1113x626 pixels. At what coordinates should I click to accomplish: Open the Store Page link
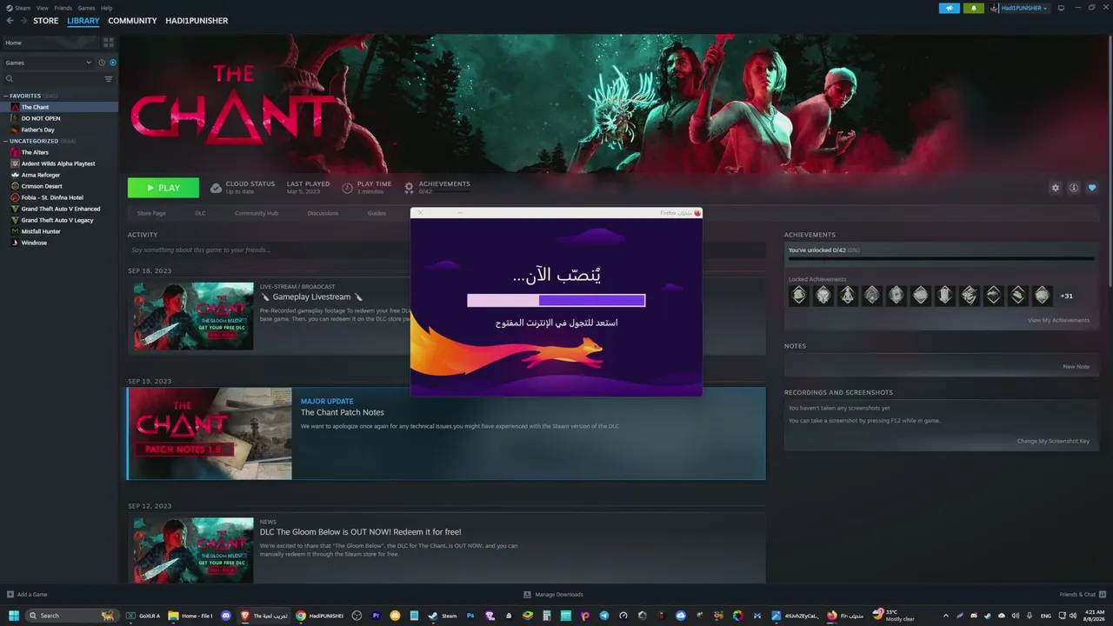click(x=151, y=213)
